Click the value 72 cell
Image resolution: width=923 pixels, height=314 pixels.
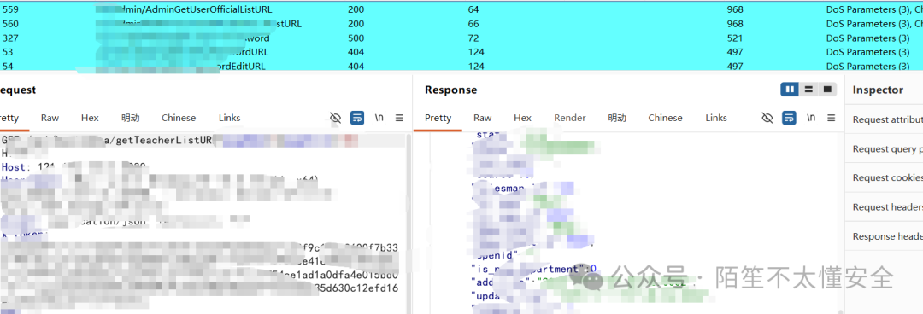pyautogui.click(x=473, y=38)
